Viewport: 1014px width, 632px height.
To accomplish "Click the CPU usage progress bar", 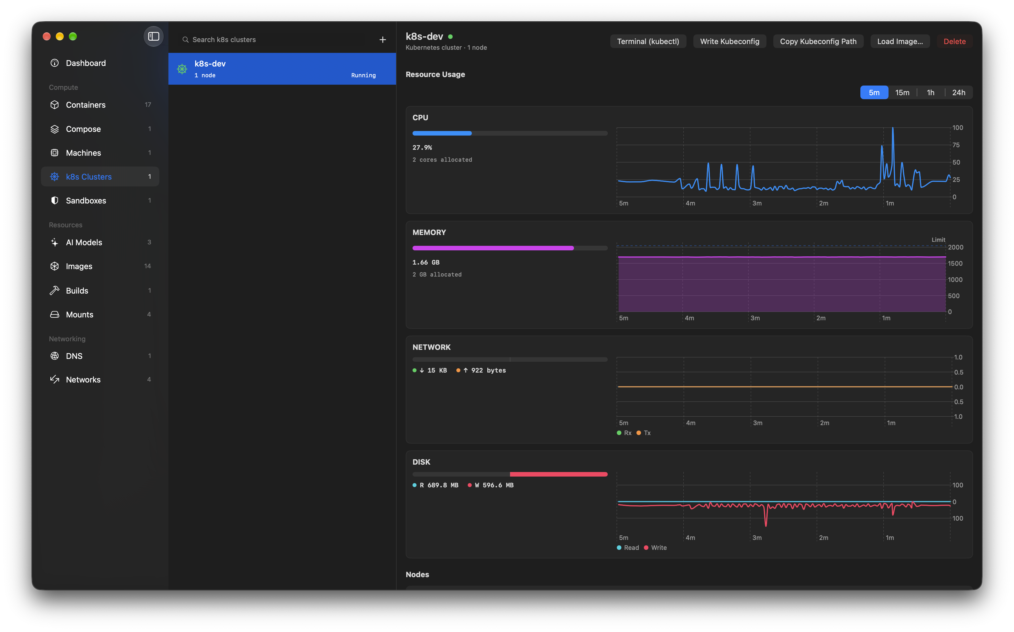I will (x=510, y=133).
